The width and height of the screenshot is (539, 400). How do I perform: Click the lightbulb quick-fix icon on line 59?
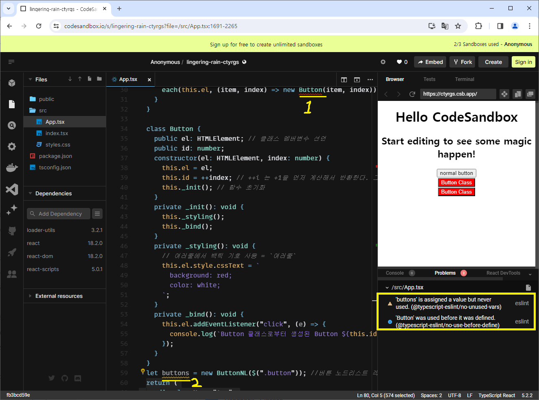(x=142, y=371)
